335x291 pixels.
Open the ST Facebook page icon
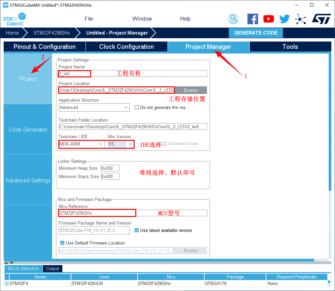click(x=253, y=19)
